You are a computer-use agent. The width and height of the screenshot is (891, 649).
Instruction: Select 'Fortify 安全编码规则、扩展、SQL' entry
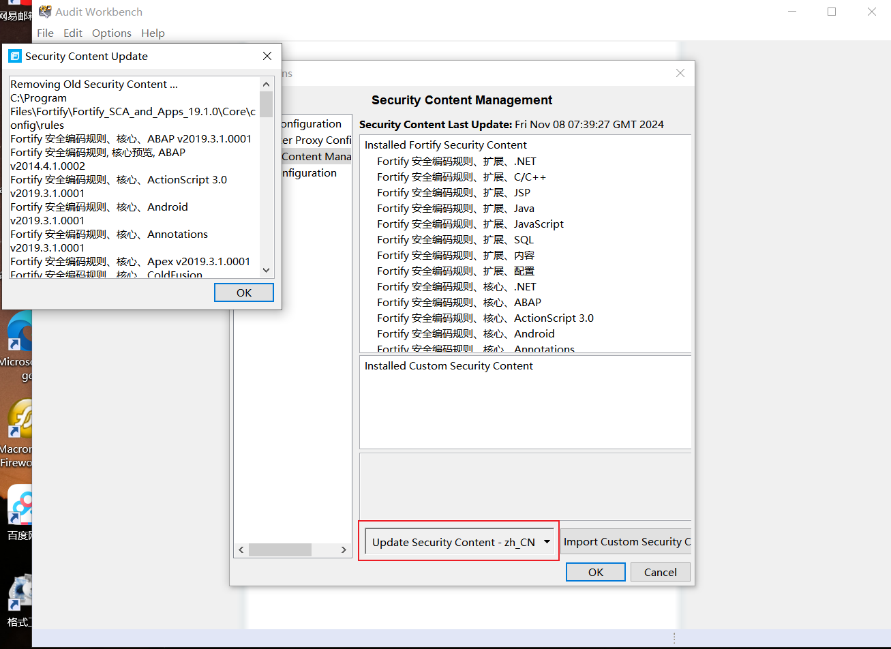455,240
